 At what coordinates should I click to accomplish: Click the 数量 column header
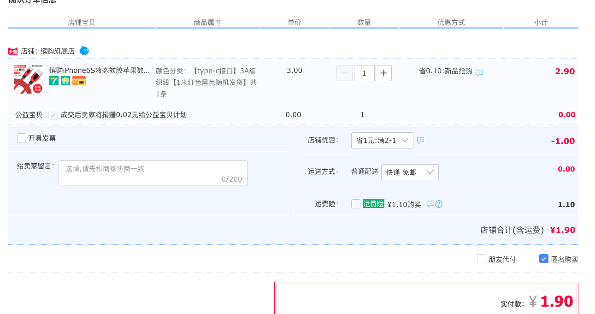tap(364, 23)
